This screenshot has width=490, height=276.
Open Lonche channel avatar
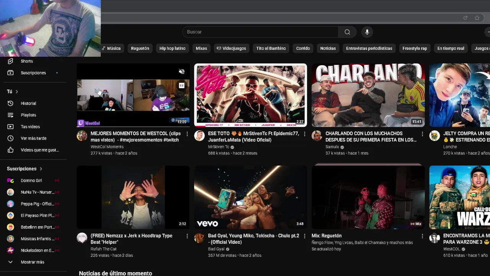[x=434, y=136]
